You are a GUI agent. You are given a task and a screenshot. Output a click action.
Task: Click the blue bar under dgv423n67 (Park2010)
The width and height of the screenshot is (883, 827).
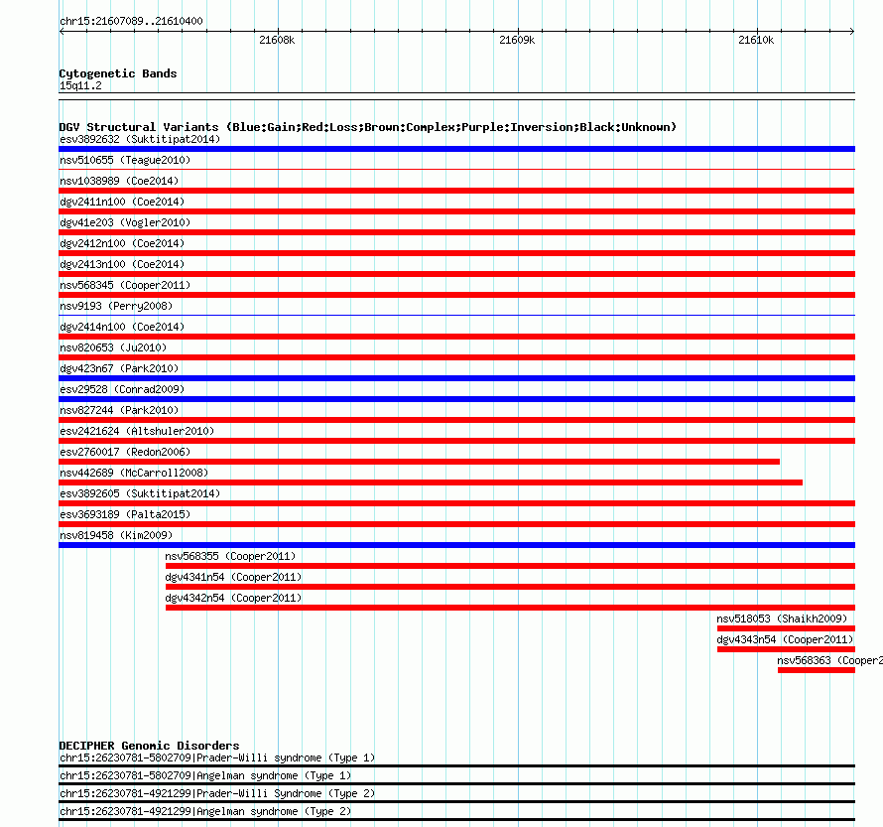(x=456, y=378)
